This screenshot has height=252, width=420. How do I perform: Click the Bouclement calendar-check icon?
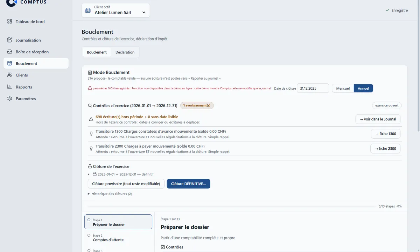point(10,64)
